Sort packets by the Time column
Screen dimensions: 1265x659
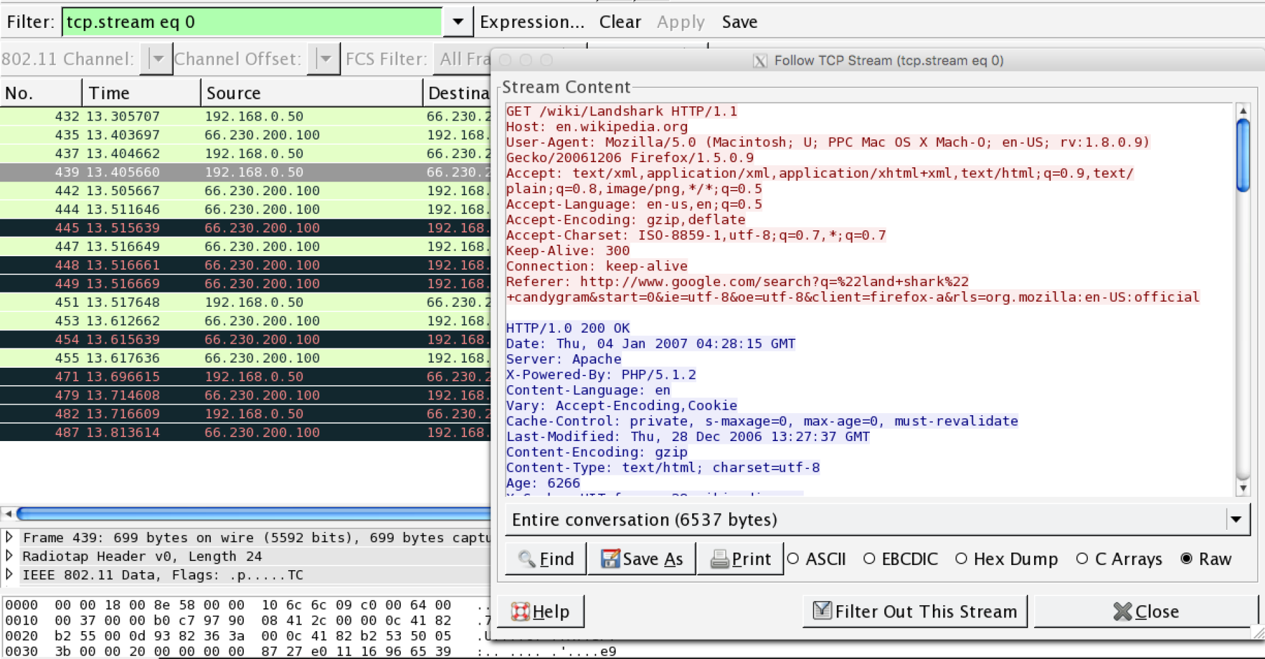coord(140,93)
